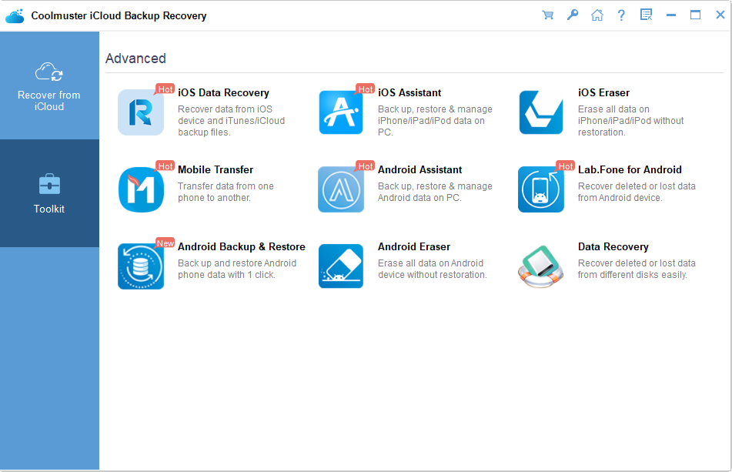Select the iOS Eraser icon
Screen dimensions: 732x472
click(540, 112)
